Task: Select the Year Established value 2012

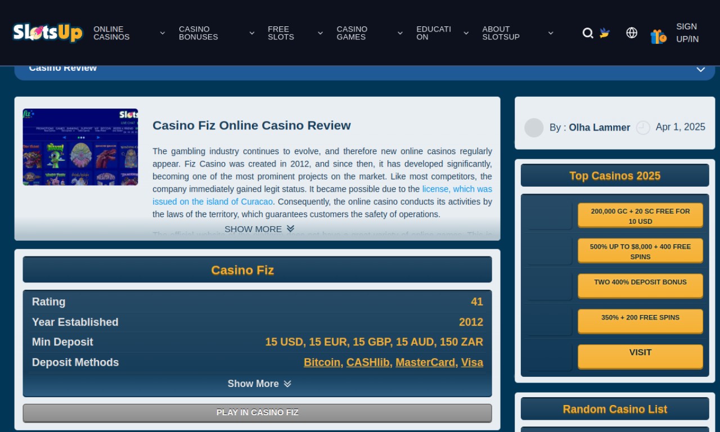Action: tap(471, 322)
